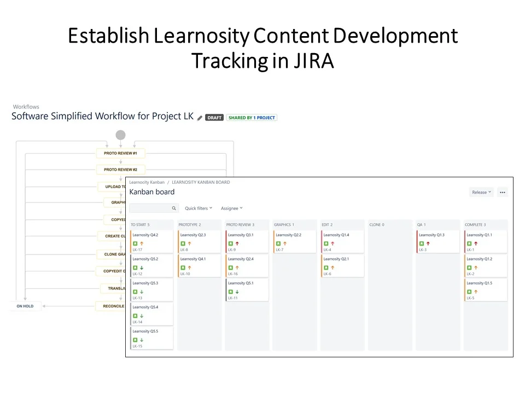Screen dimensions: 525x394
Task: Click the PROTOTYPE column header
Action: pos(190,225)
